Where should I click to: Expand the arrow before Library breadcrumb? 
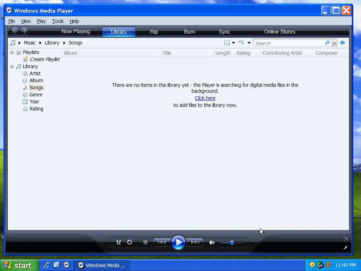point(40,43)
